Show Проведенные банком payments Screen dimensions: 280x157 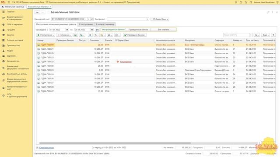(x=138, y=30)
